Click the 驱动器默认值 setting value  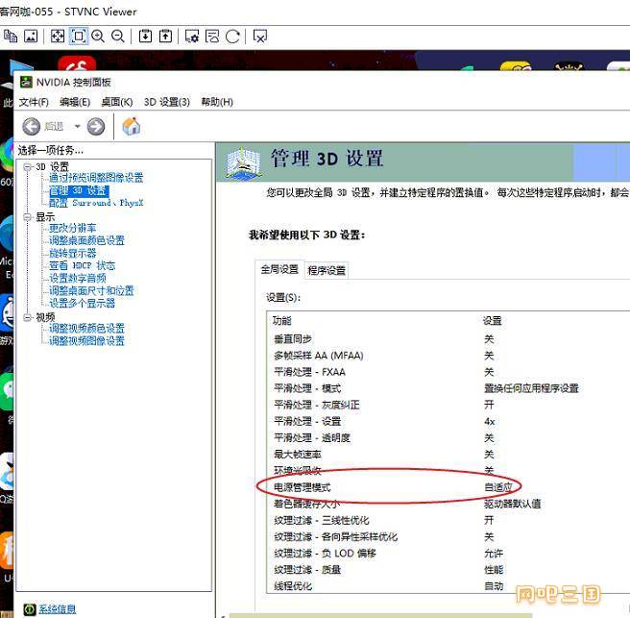512,504
